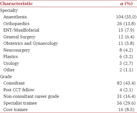
Task: Click the Specialist trainee row
Action: (68, 103)
